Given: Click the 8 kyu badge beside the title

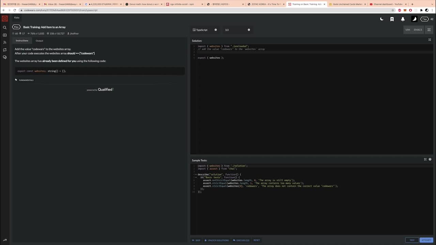Looking at the screenshot, I should 16,27.
